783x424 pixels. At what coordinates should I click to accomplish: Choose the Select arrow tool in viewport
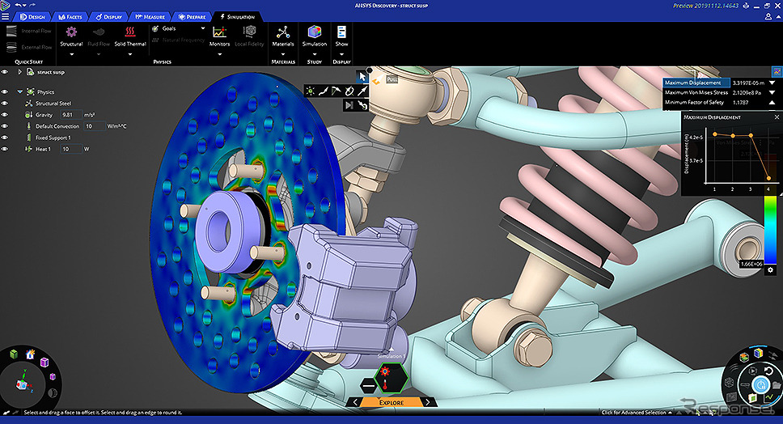coord(362,78)
